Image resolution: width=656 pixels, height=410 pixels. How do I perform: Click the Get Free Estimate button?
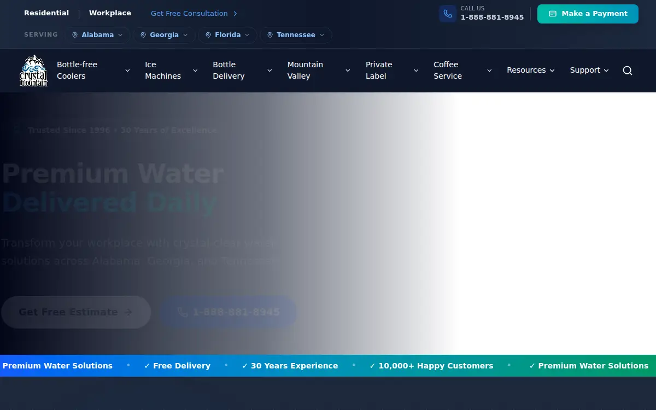point(76,312)
